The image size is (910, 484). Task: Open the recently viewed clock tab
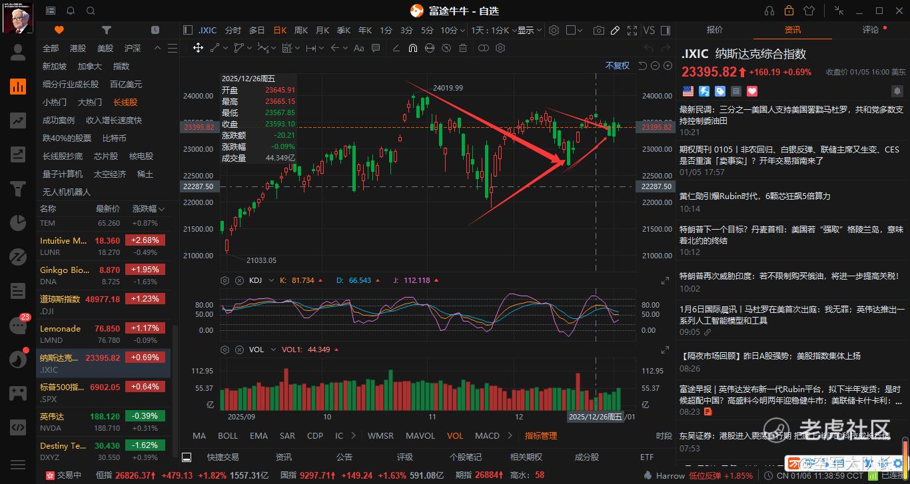coord(155,30)
